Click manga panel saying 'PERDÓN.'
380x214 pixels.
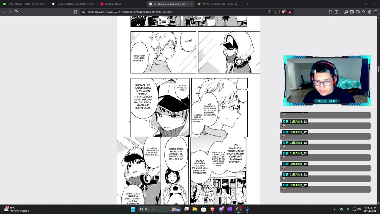(x=219, y=107)
